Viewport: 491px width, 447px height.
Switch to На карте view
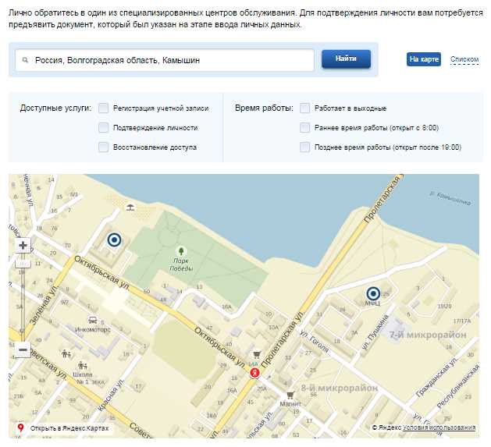(x=424, y=59)
